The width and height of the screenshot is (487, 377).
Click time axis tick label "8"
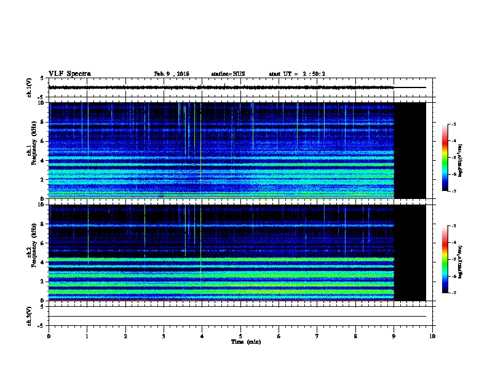[355, 336]
